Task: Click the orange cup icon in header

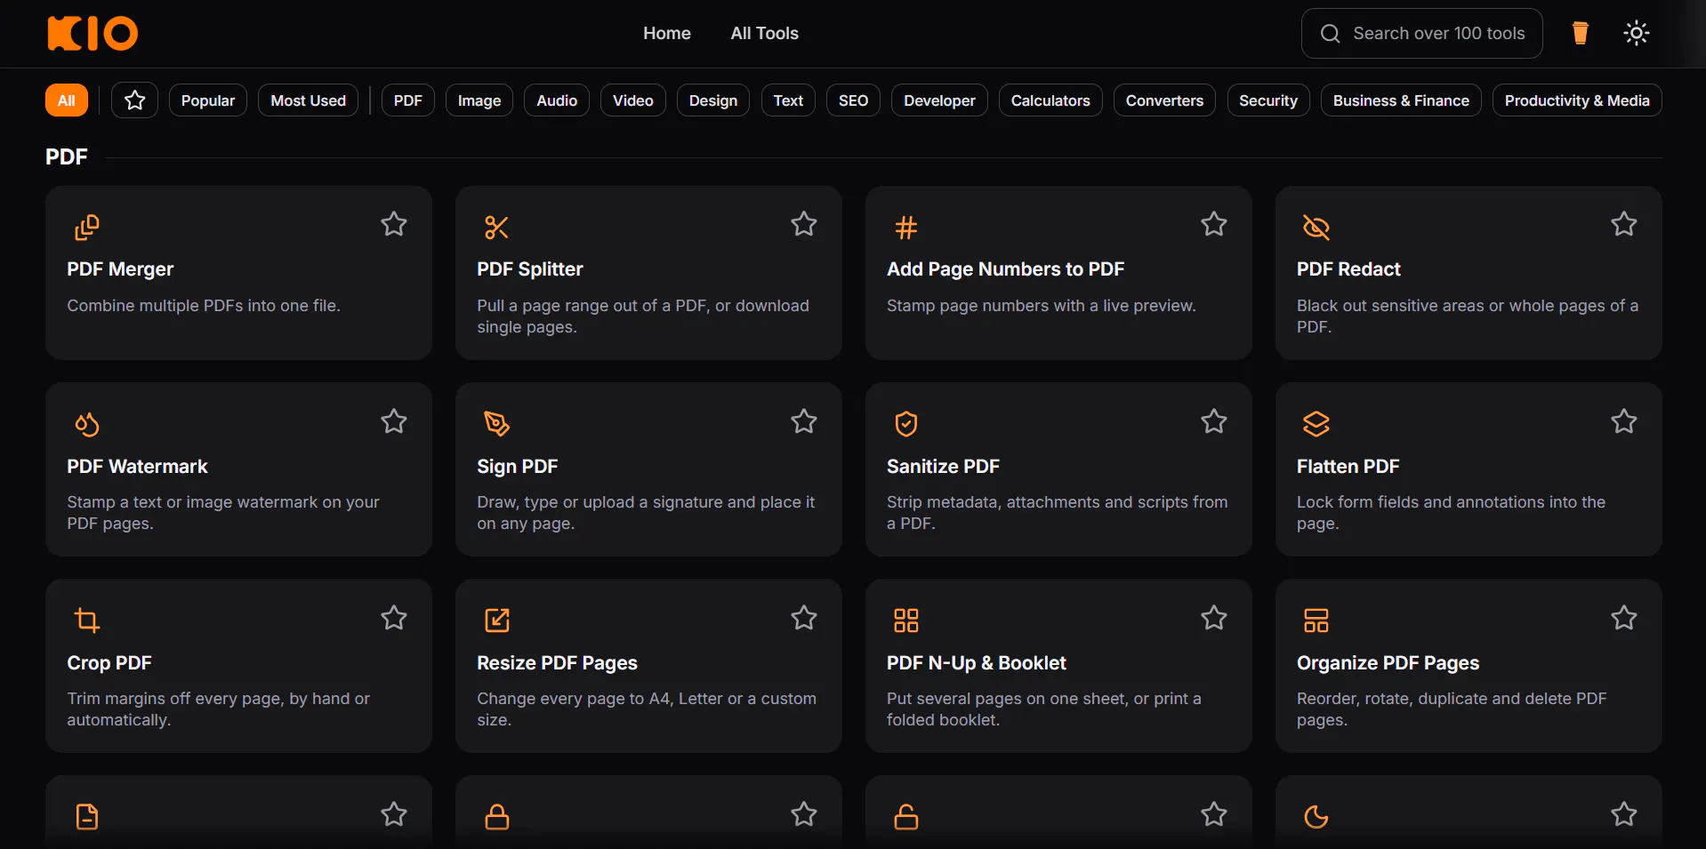Action: pos(1580,33)
